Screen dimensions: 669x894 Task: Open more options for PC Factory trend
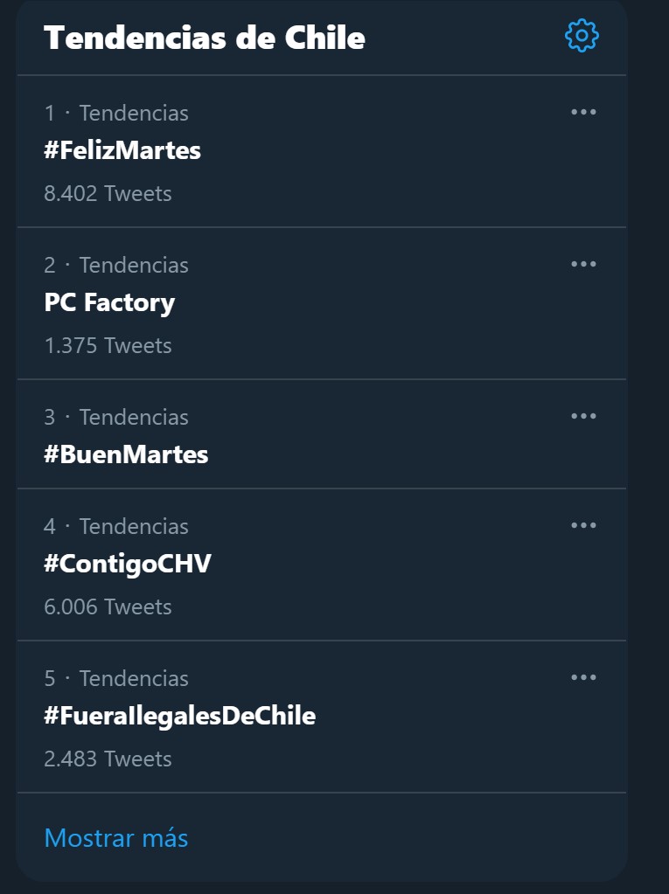[x=583, y=264]
